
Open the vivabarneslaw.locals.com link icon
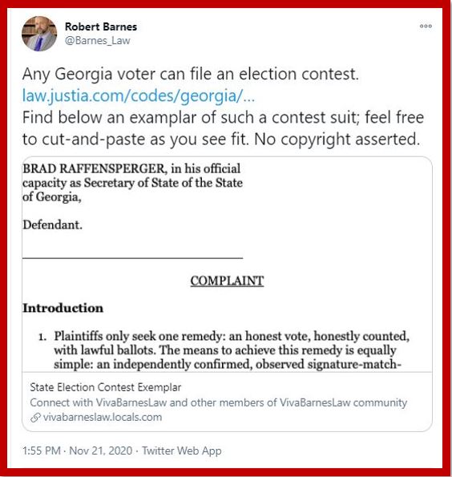(x=35, y=418)
